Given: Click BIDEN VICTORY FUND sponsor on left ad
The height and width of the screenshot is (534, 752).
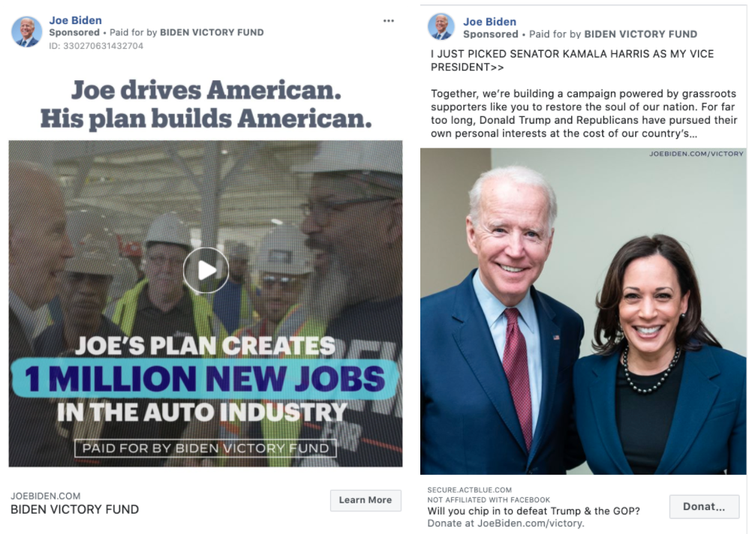Looking at the screenshot, I should [x=212, y=32].
